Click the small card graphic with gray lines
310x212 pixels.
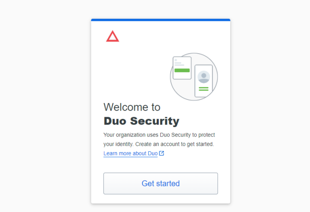[182, 68]
